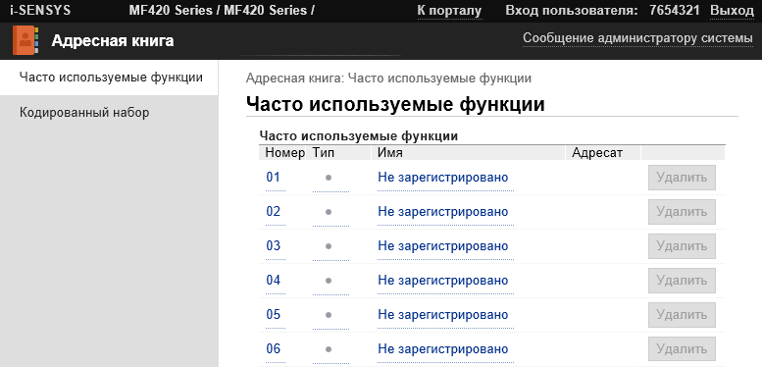
Task: Click the Адресат column header
Action: coord(597,153)
